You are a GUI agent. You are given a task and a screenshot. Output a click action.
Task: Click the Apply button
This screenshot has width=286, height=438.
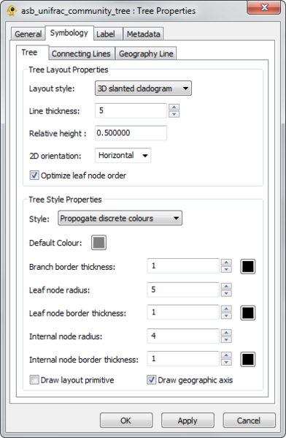(188, 420)
